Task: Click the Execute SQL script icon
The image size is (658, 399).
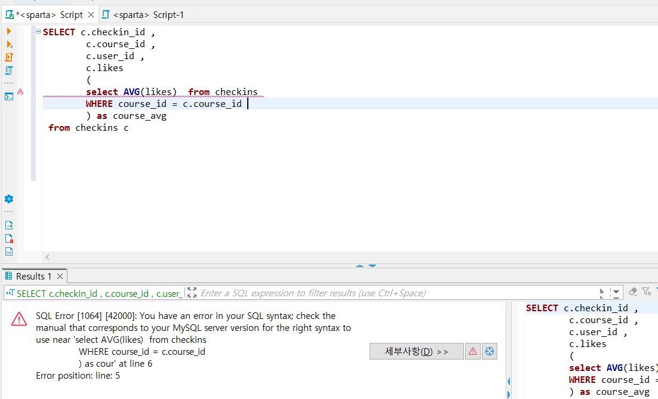Action: click(9, 57)
